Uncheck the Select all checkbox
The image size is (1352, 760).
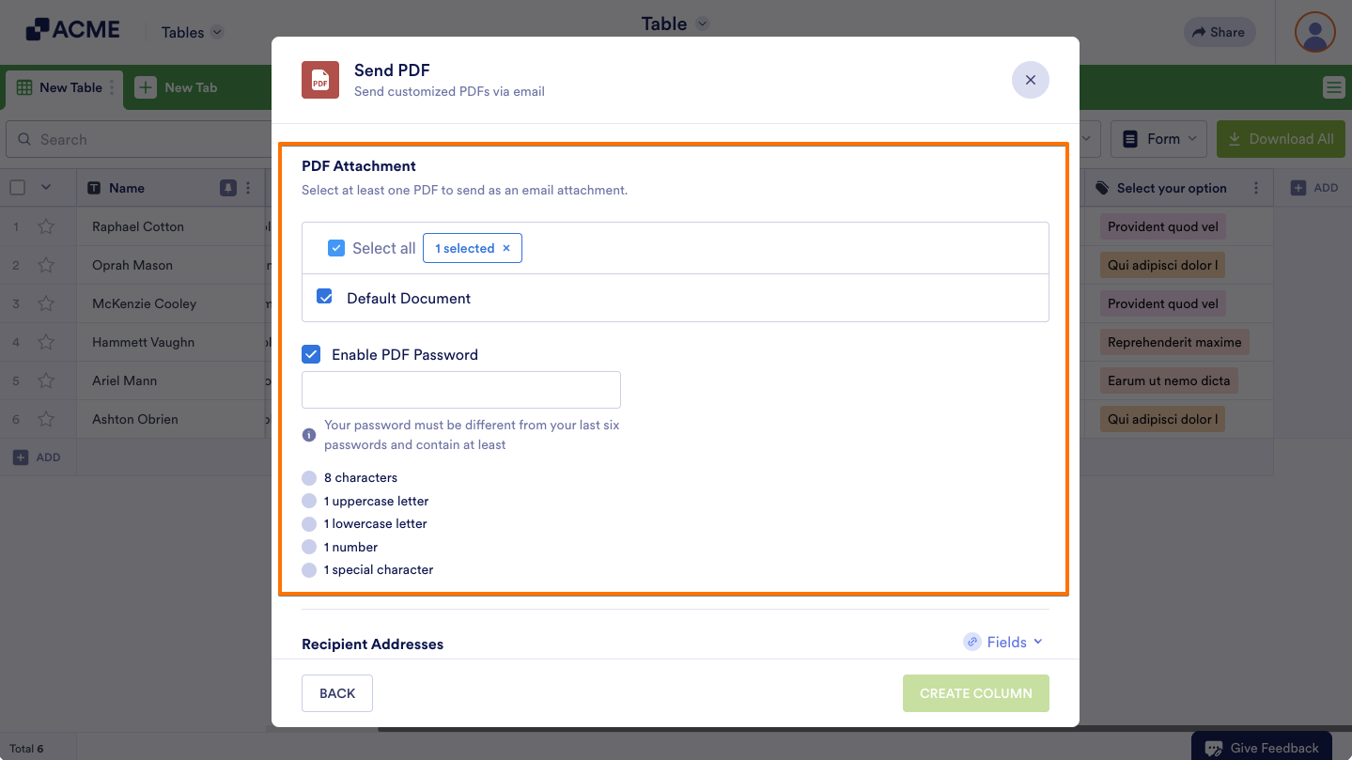click(x=336, y=248)
